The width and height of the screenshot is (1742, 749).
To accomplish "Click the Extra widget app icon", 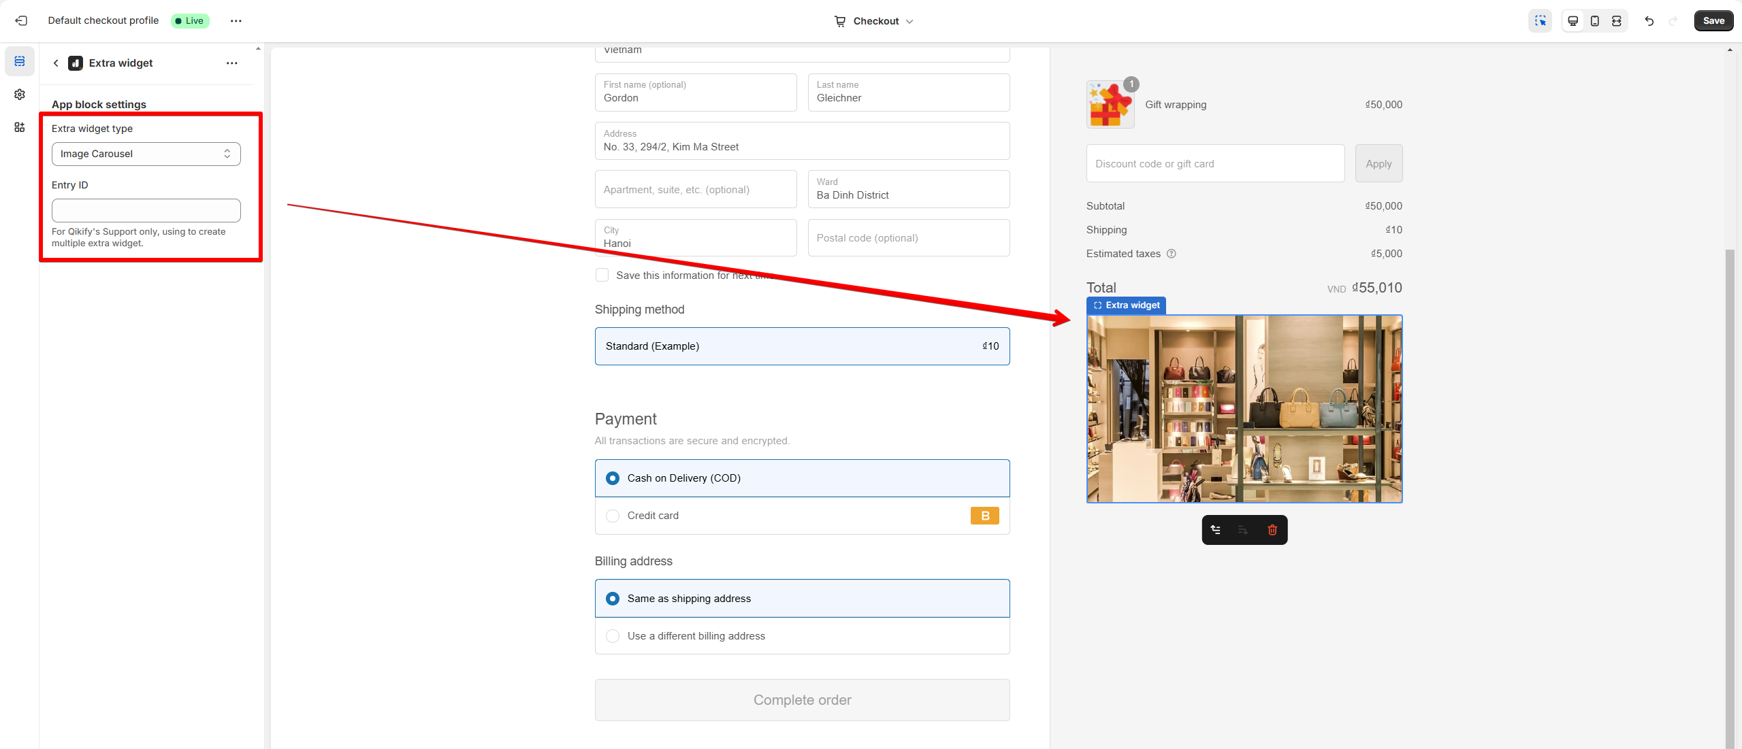I will tap(76, 63).
